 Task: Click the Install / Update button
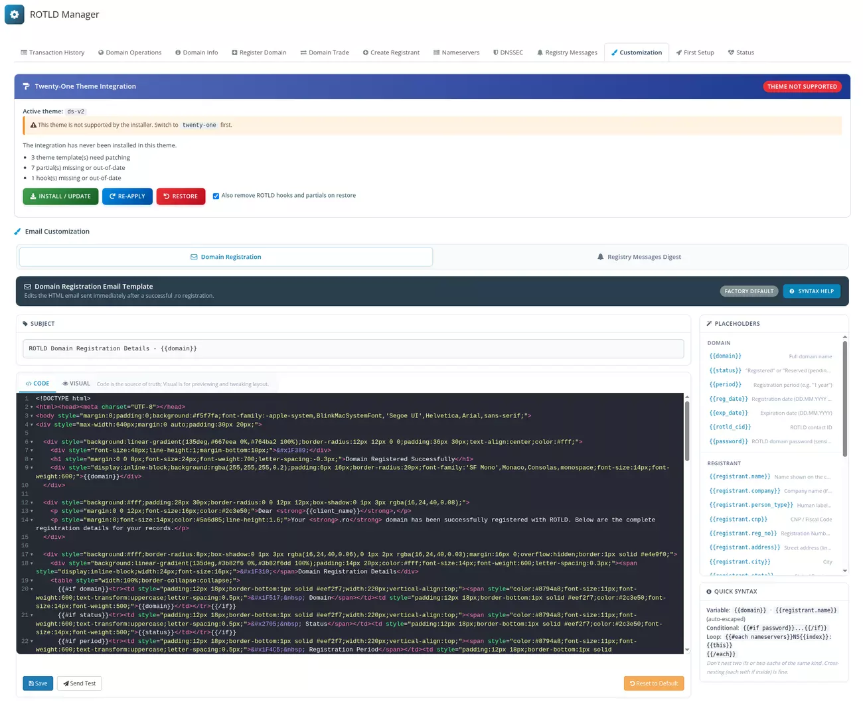[x=60, y=196]
